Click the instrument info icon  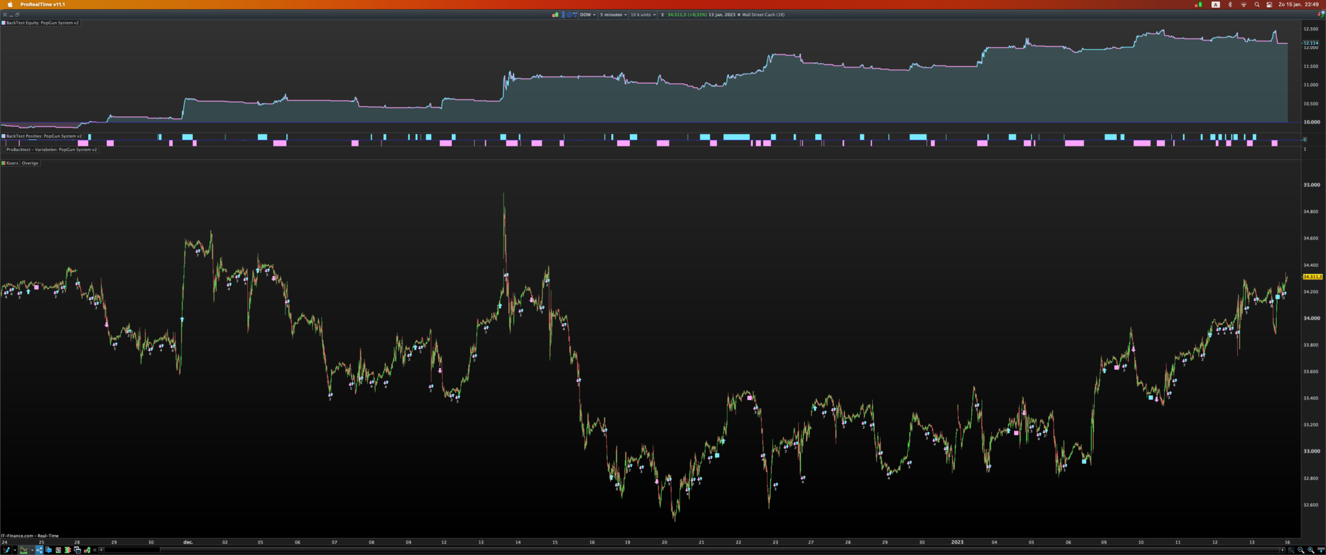662,14
